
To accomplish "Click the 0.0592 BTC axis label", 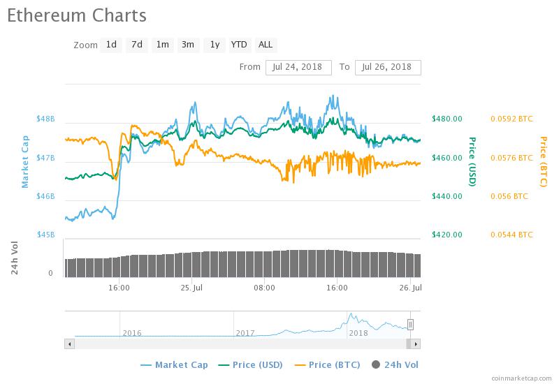I will point(511,119).
